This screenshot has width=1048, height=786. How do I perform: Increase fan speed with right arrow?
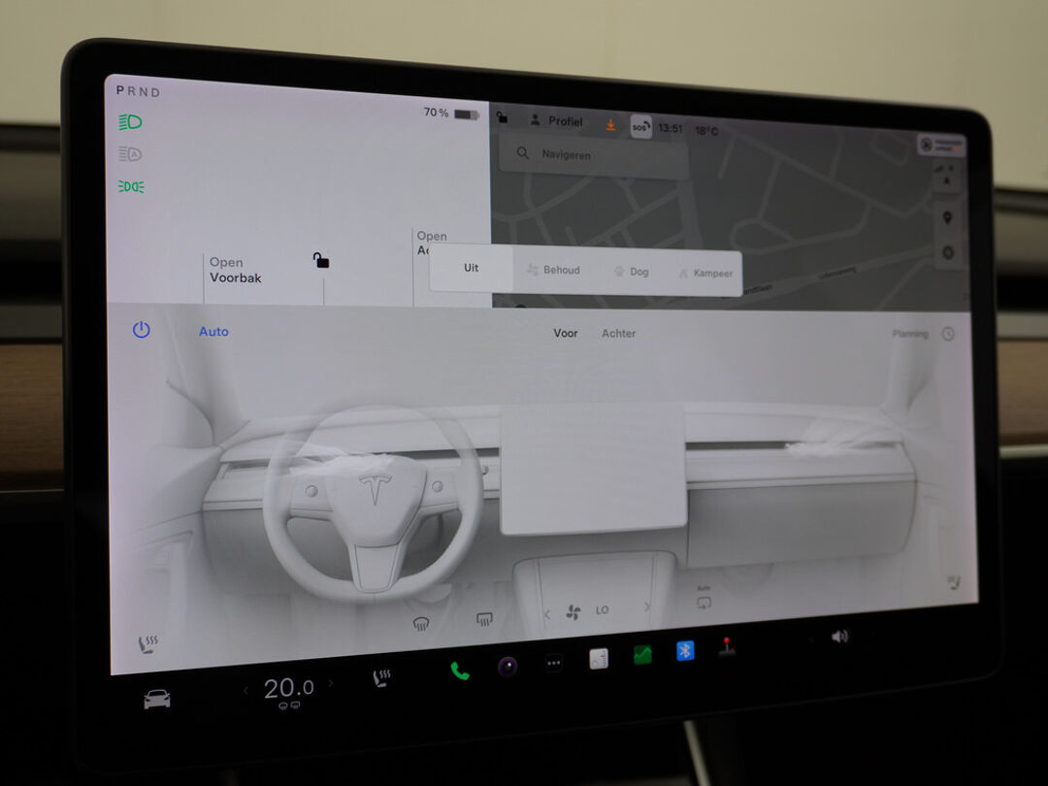click(x=647, y=606)
